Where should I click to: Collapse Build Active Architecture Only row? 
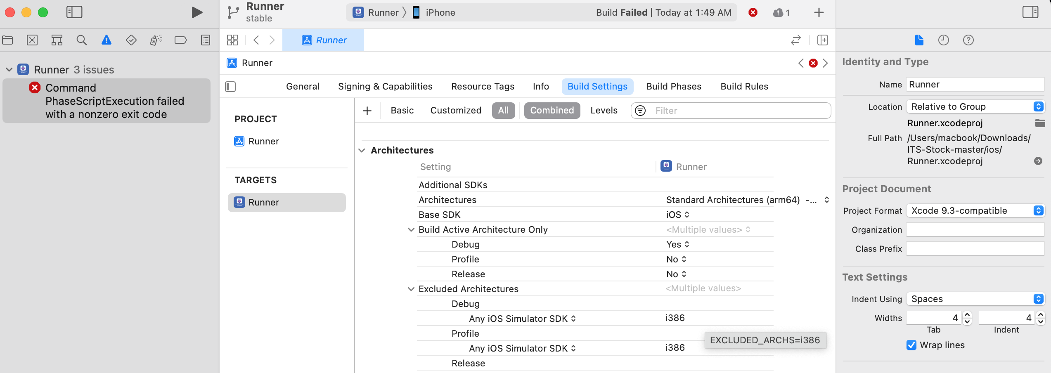[x=411, y=229]
